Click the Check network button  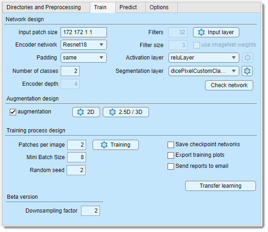[x=229, y=85]
